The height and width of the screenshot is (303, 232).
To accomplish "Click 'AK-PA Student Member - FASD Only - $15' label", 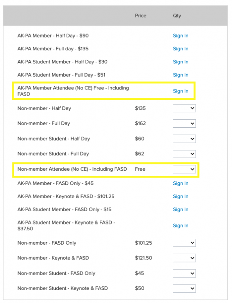I will pos(65,210).
